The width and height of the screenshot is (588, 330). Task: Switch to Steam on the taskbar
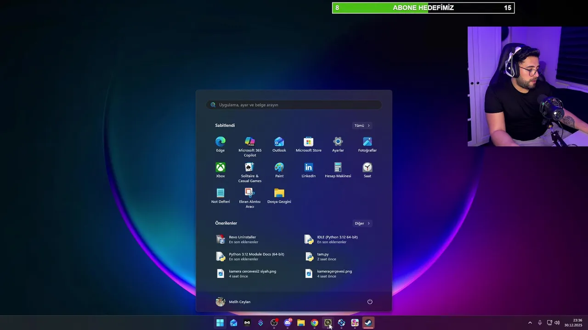(x=368, y=323)
